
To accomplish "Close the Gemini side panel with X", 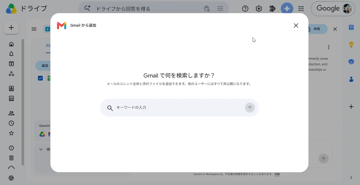I will [335, 29].
